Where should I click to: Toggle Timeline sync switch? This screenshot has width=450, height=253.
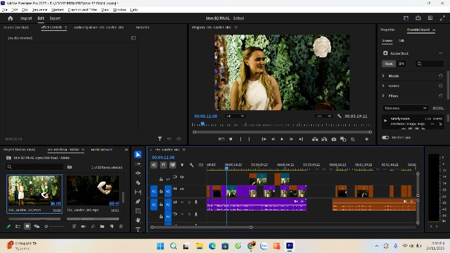386,137
